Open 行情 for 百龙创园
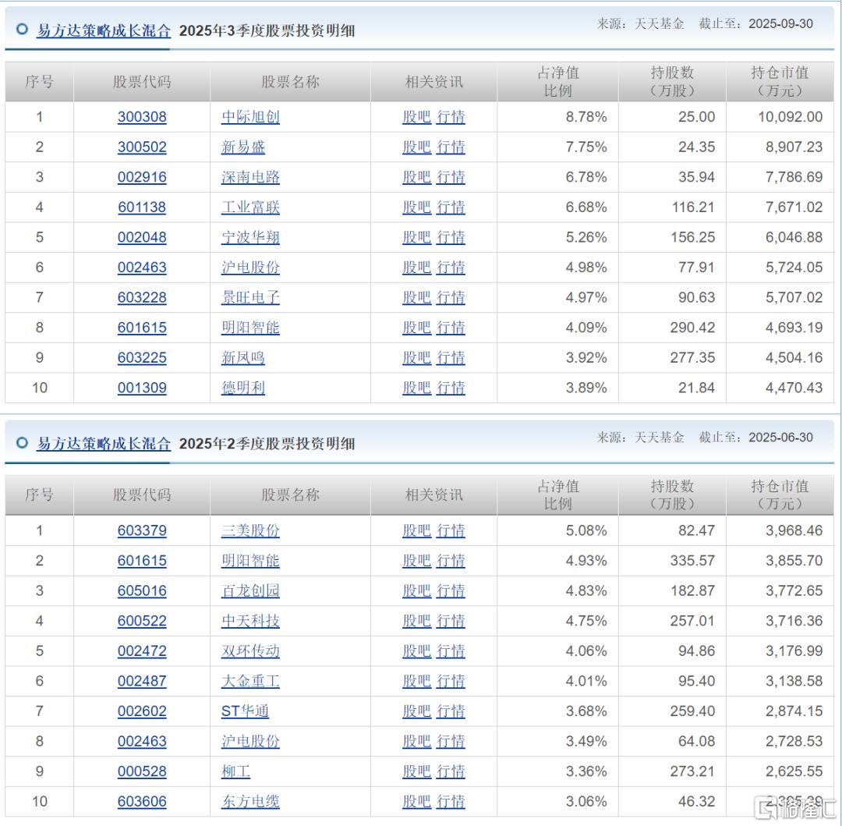The image size is (842, 826). click(451, 590)
